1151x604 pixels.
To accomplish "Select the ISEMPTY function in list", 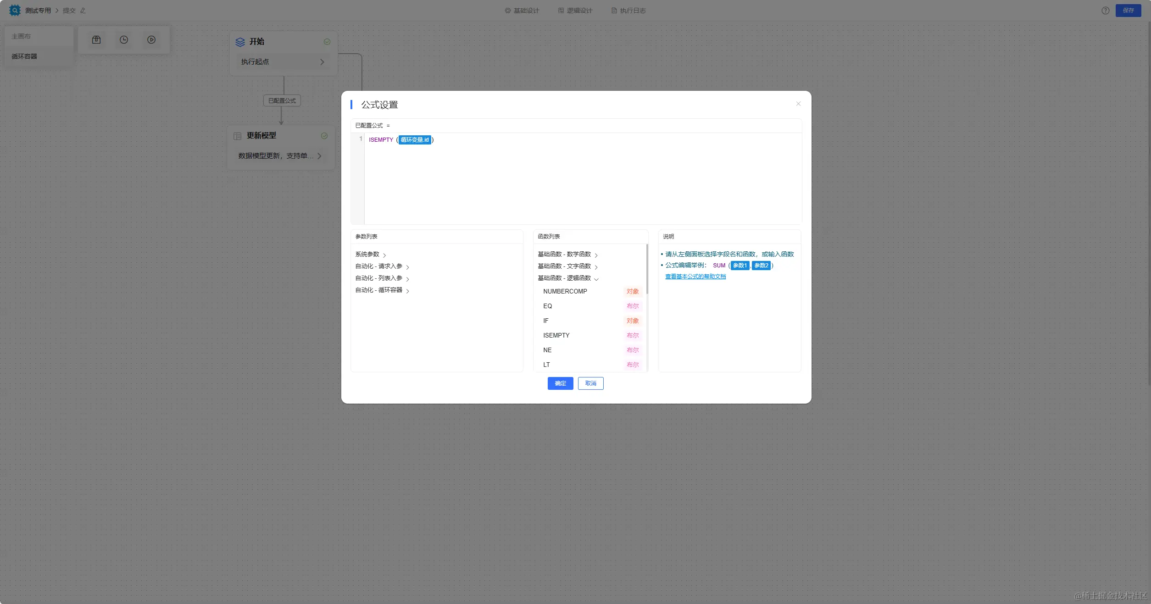I will coord(556,335).
